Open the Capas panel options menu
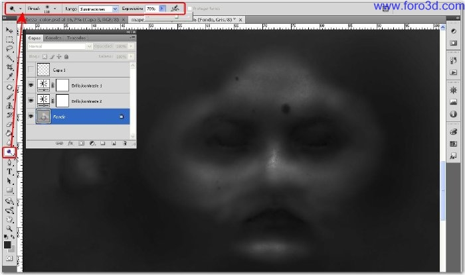The width and height of the screenshot is (465, 275). [132, 38]
